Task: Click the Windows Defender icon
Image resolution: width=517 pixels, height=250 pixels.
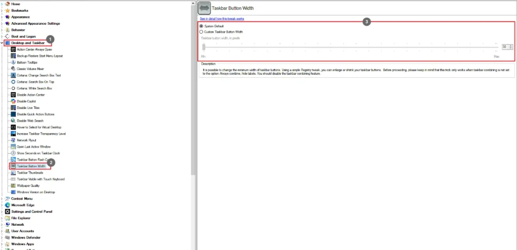Action: pos(8,237)
